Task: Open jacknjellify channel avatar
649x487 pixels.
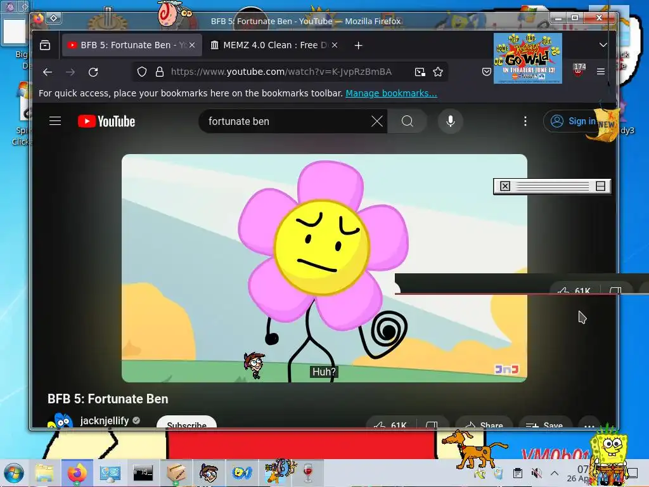Action: coord(60,421)
